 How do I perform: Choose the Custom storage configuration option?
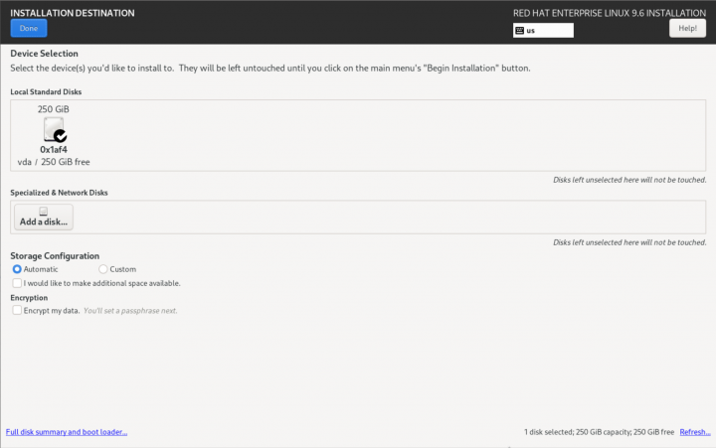pyautogui.click(x=103, y=269)
